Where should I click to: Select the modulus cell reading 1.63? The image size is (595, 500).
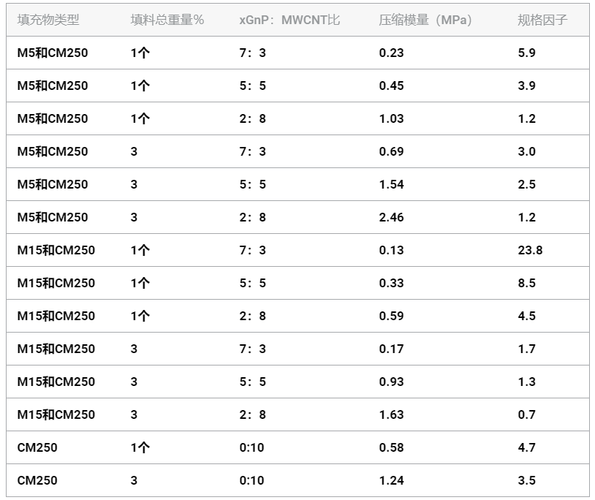click(x=392, y=414)
